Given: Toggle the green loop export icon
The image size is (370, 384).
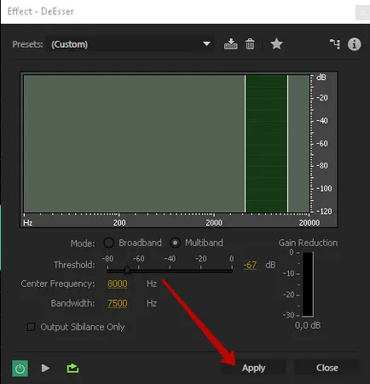Looking at the screenshot, I should point(72,368).
